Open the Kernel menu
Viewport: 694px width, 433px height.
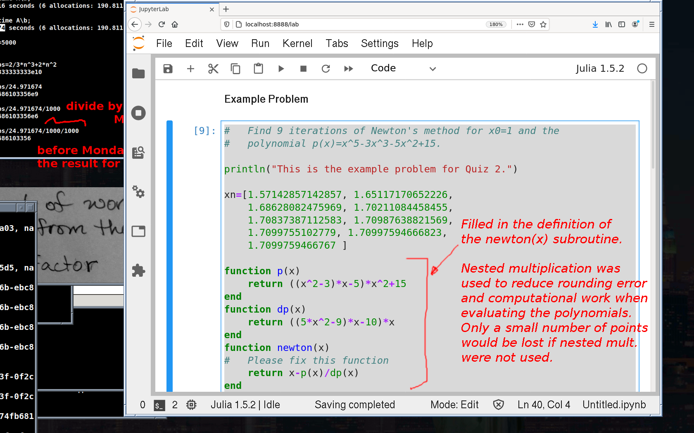click(297, 43)
